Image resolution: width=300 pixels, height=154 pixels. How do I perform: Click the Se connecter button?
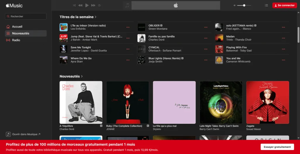click(x=284, y=5)
